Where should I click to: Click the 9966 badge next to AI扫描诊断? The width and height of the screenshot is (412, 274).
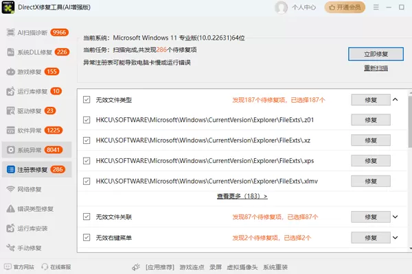click(x=59, y=32)
